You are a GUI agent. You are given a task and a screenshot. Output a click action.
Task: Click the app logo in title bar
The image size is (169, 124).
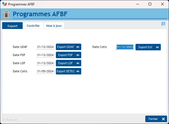coord(5,4)
